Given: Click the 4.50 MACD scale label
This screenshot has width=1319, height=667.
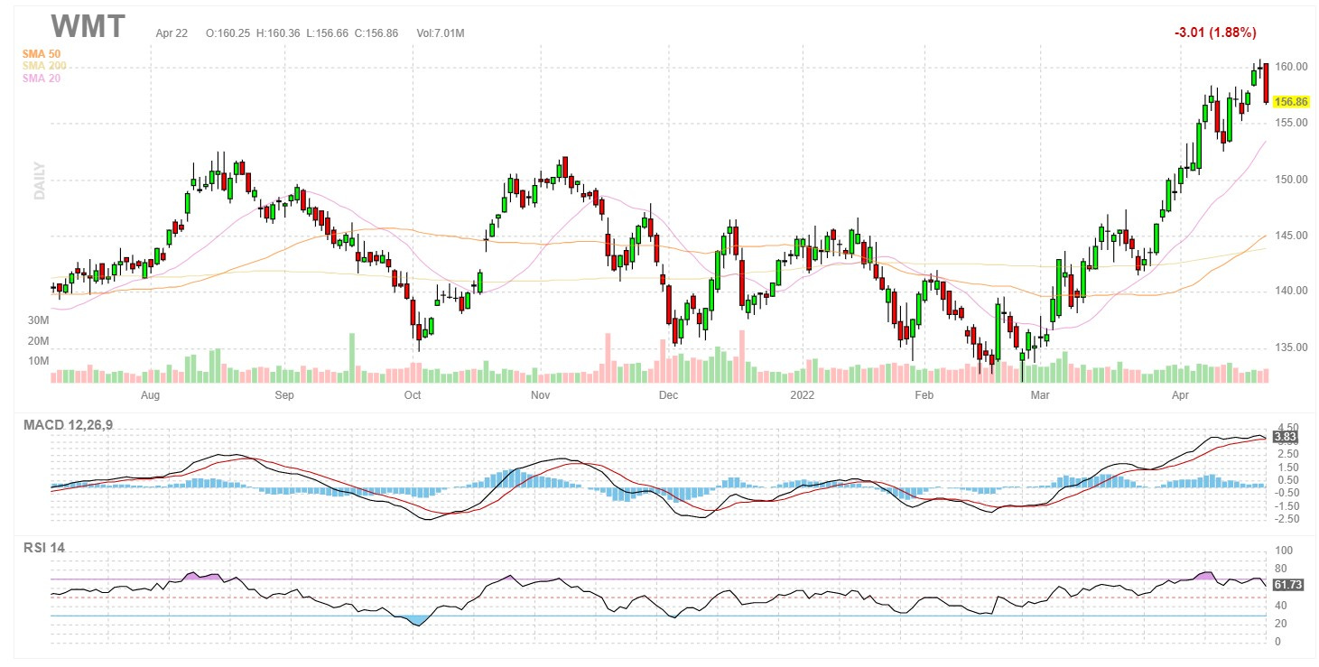Looking at the screenshot, I should [x=1287, y=427].
